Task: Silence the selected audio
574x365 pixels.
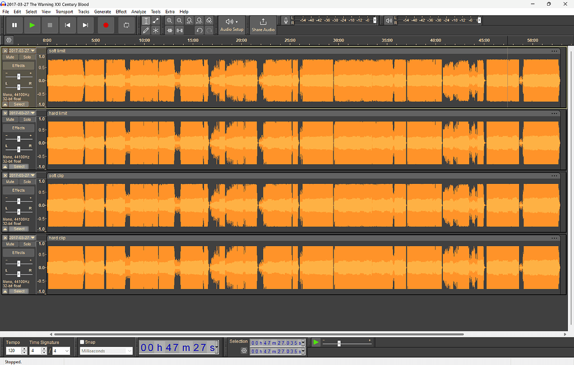Action: (x=179, y=30)
